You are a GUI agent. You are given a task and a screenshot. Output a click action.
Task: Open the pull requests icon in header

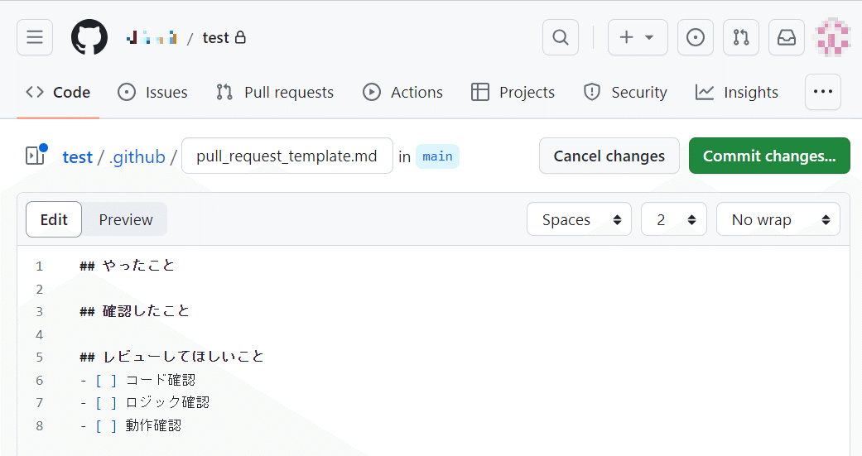click(741, 37)
